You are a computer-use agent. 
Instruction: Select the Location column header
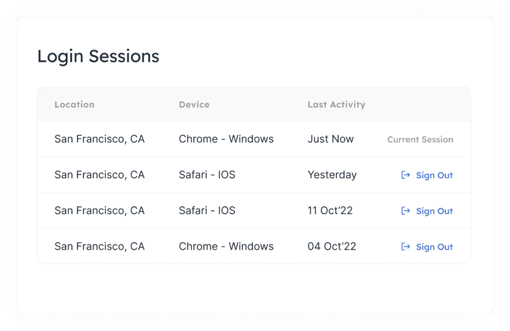pyautogui.click(x=74, y=104)
